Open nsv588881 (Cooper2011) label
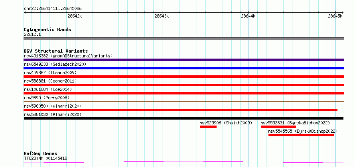 (50, 81)
